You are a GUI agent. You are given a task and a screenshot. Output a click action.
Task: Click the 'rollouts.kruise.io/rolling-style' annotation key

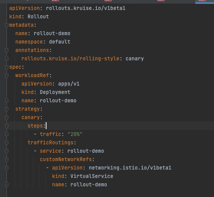(70, 59)
